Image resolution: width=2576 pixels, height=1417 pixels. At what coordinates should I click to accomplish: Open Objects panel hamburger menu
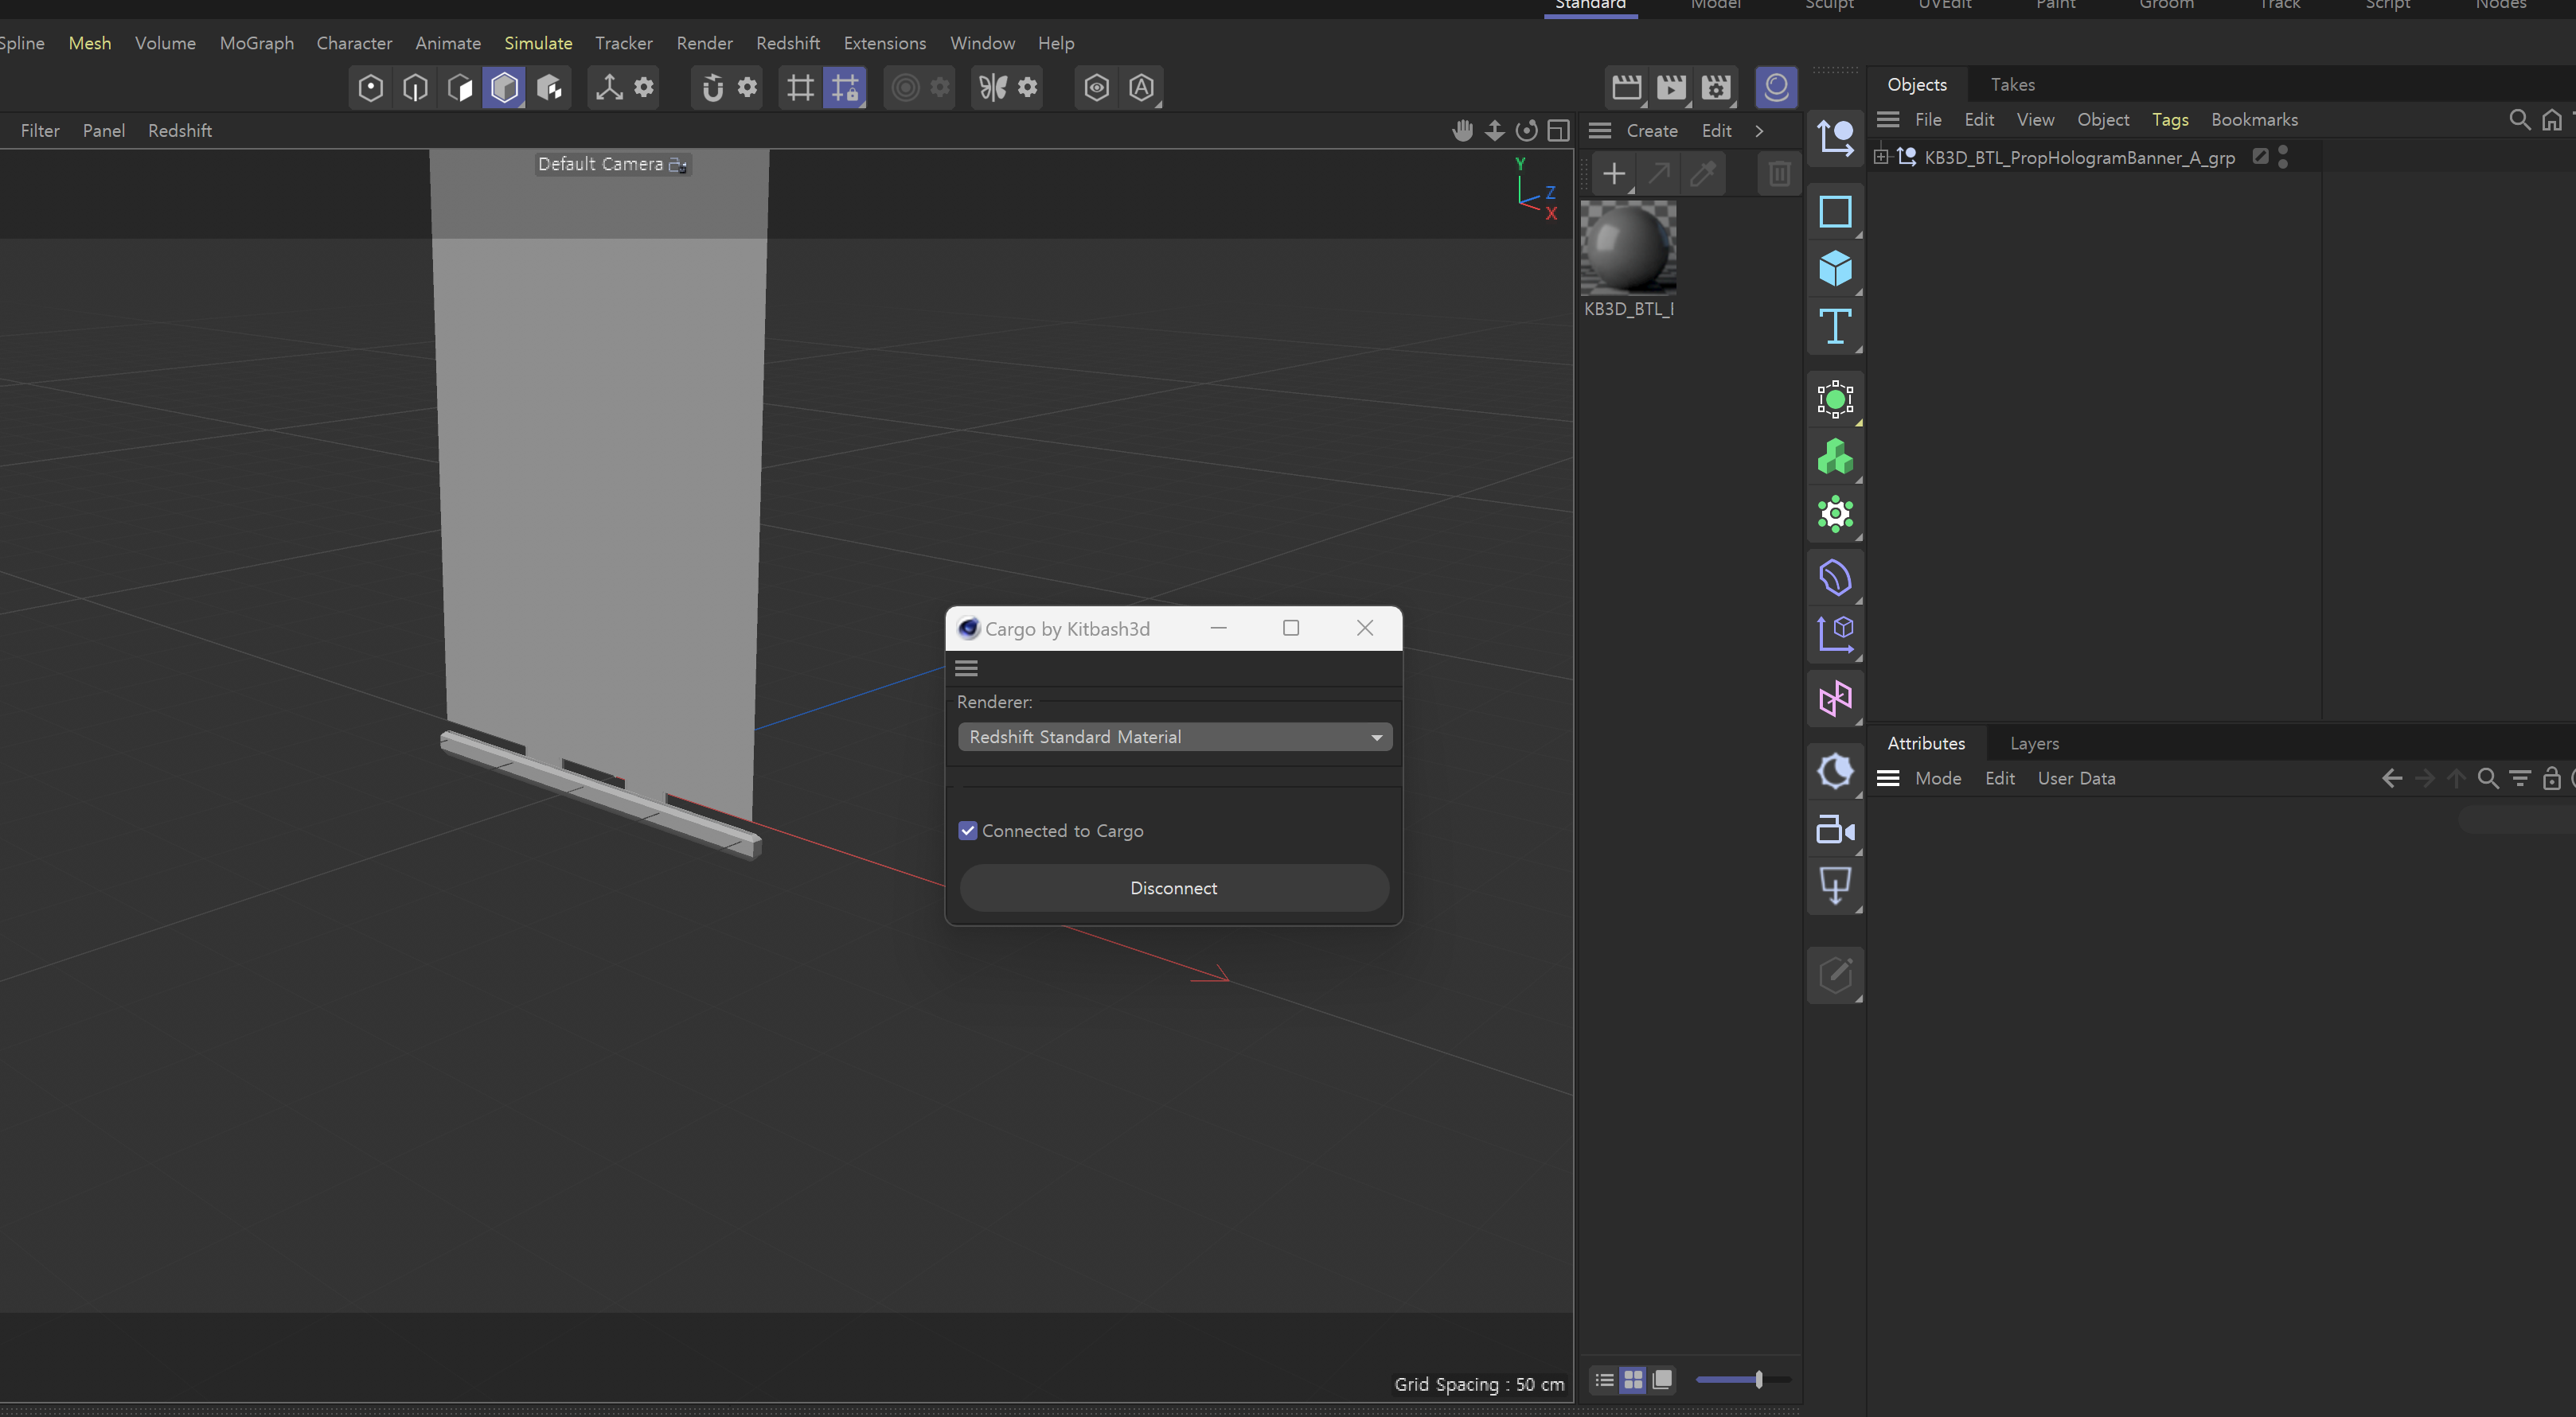coord(1887,120)
